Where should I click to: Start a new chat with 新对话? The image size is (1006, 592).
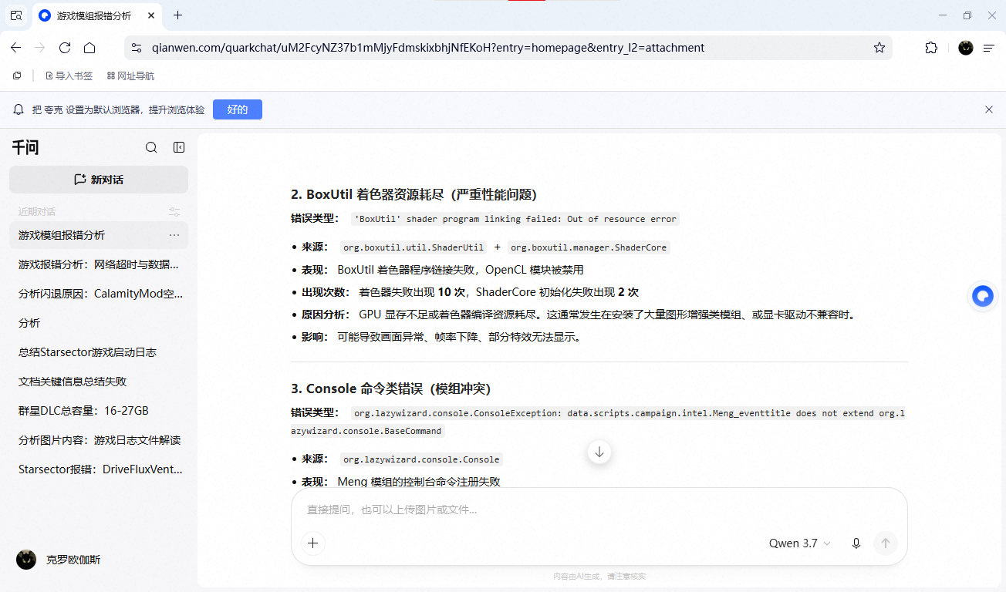click(99, 180)
